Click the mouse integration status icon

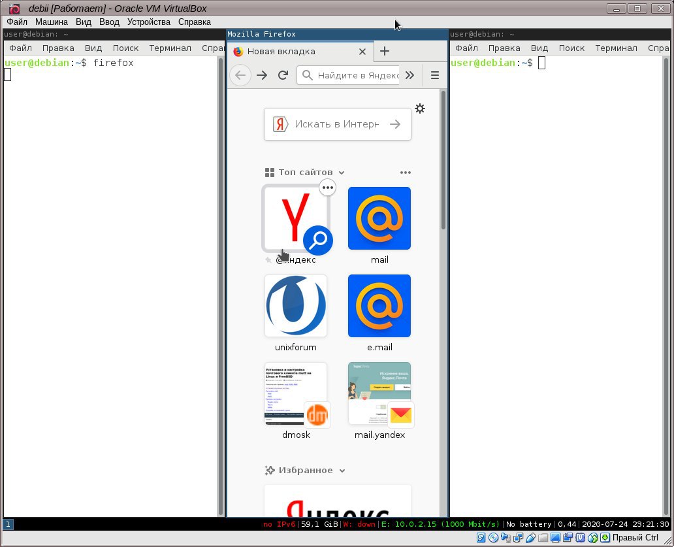[x=593, y=538]
